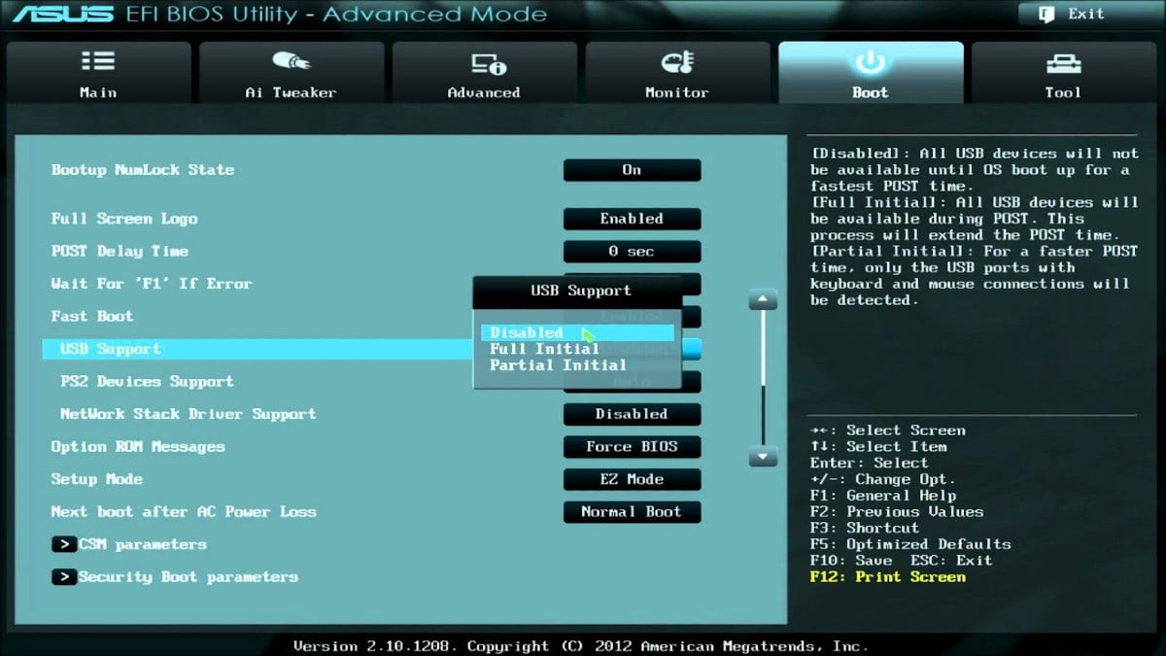
Task: Switch to the Advanced tab label
Action: [x=483, y=92]
